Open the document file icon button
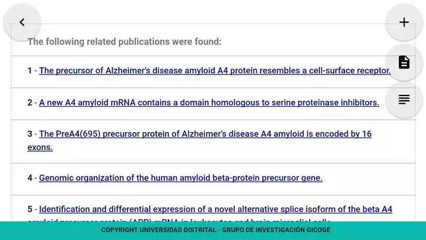426x240 pixels. click(404, 62)
